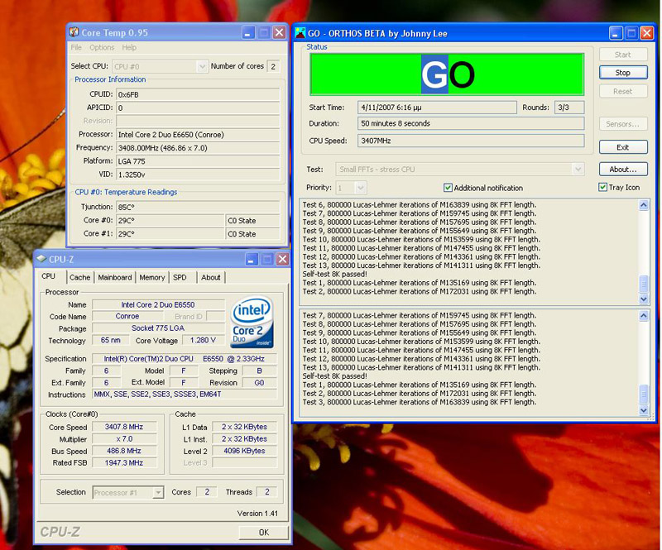This screenshot has width=662, height=550.
Task: Minimize the ORTHOS window
Action: (x=616, y=33)
